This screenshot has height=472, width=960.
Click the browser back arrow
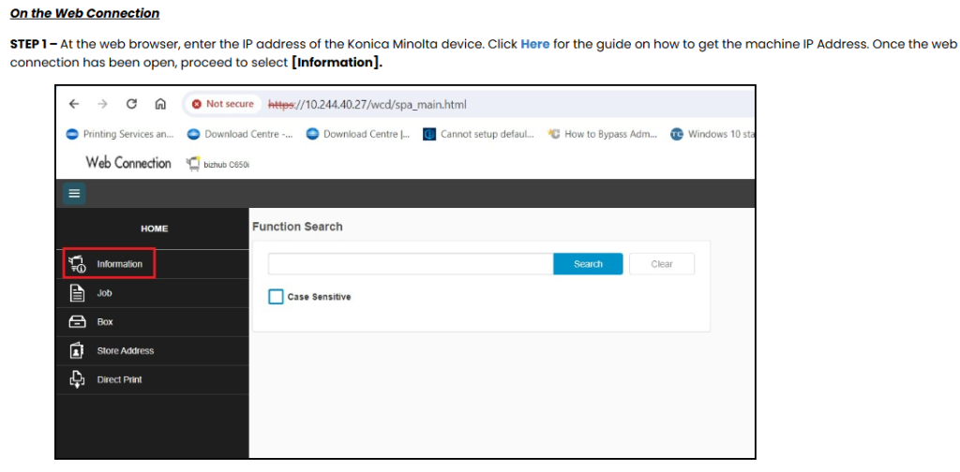(x=74, y=104)
